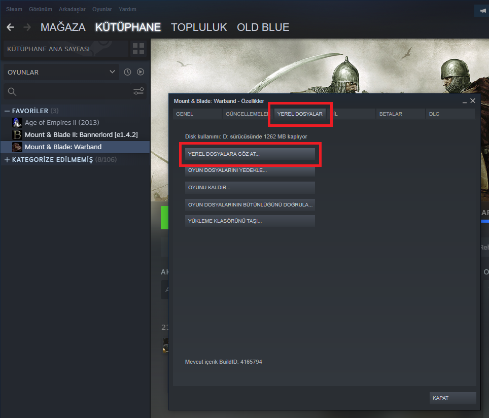489x418 pixels.
Task: Open the Arkadaşlar menu
Action: click(72, 9)
